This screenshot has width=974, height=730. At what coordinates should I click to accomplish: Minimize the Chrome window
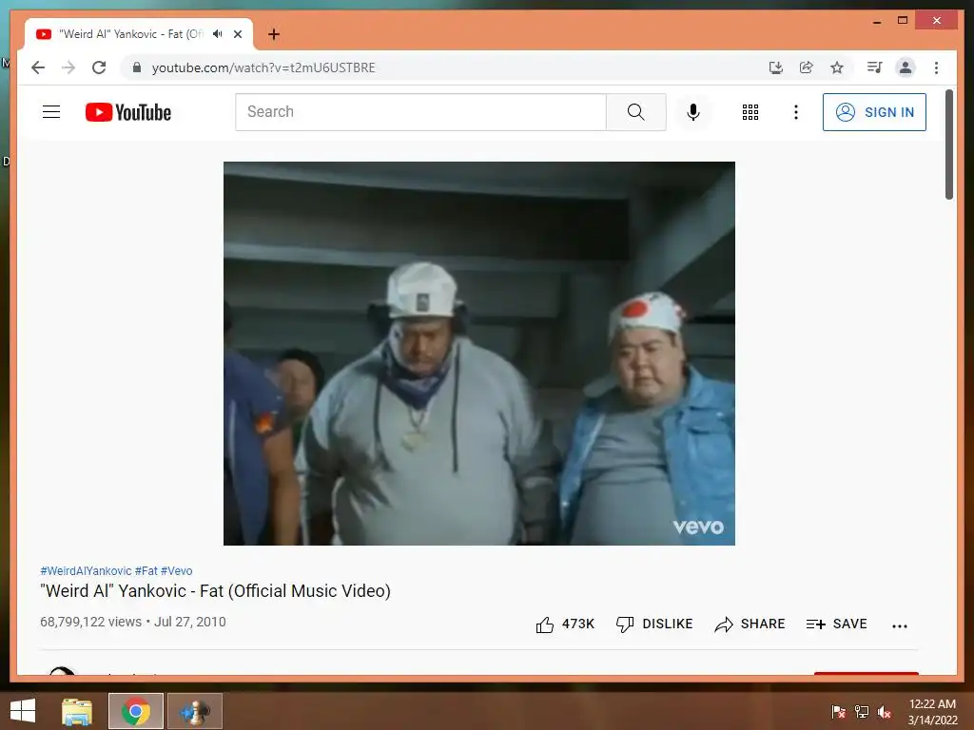pos(877,21)
